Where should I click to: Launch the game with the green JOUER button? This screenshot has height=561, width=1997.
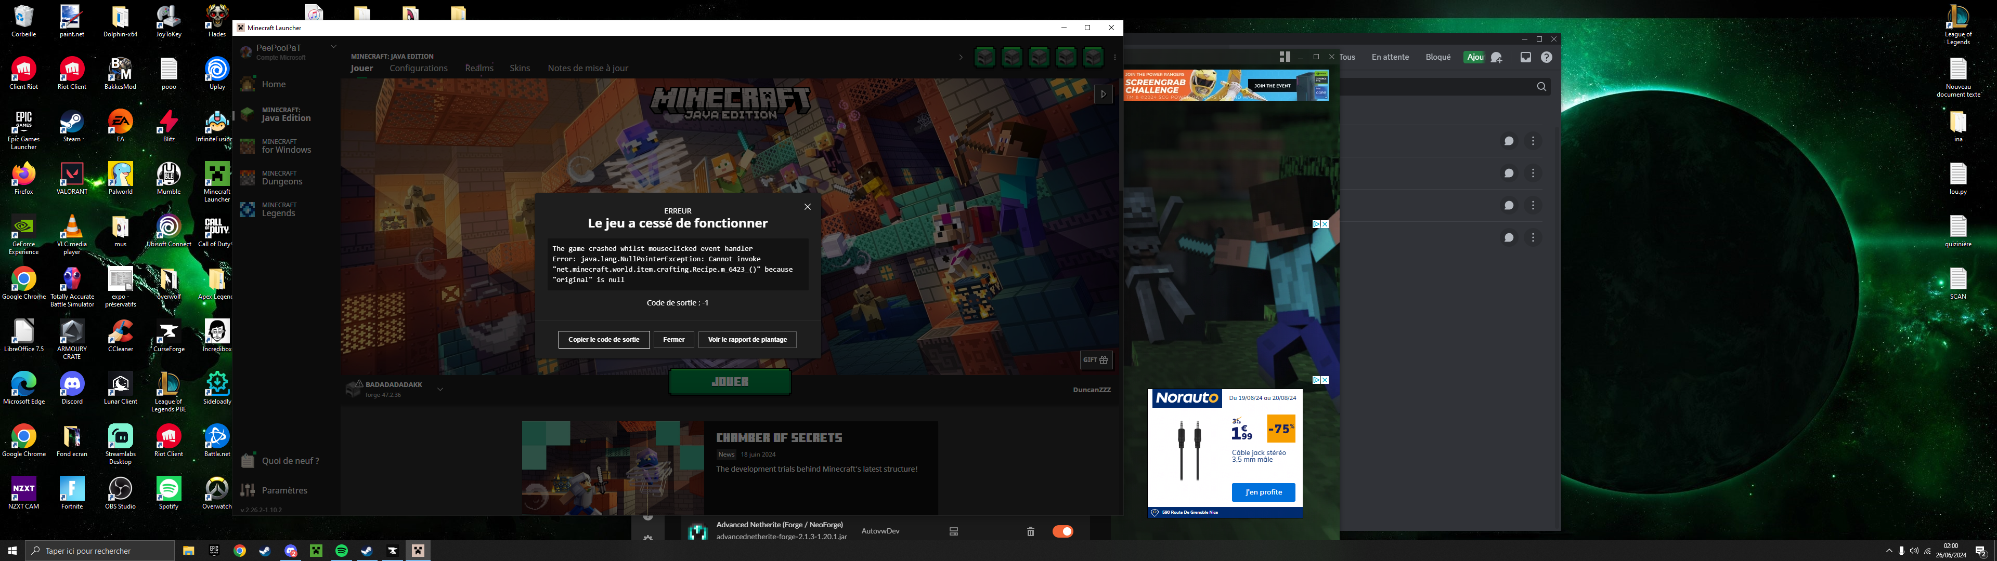(x=730, y=381)
